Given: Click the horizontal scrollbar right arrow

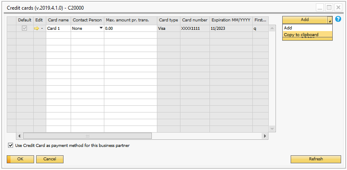Looking at the screenshot, I should coord(265,136).
